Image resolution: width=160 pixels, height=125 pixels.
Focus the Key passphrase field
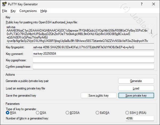[x=93, y=60]
